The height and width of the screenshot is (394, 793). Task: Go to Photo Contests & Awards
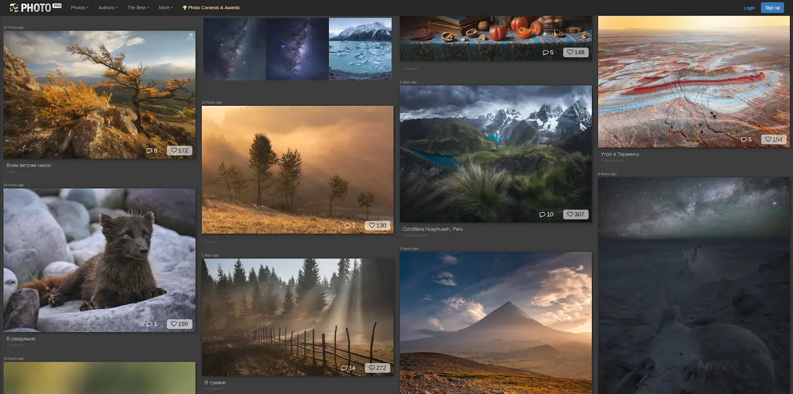[211, 8]
